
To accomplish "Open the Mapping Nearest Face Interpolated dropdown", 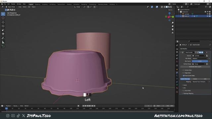I will click(200, 82).
